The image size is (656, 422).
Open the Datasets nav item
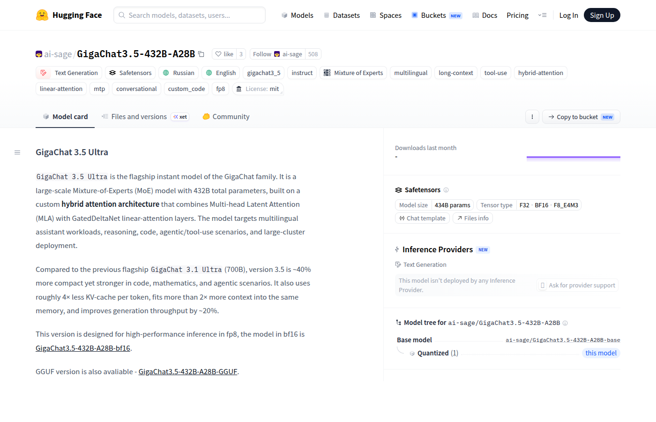(342, 15)
